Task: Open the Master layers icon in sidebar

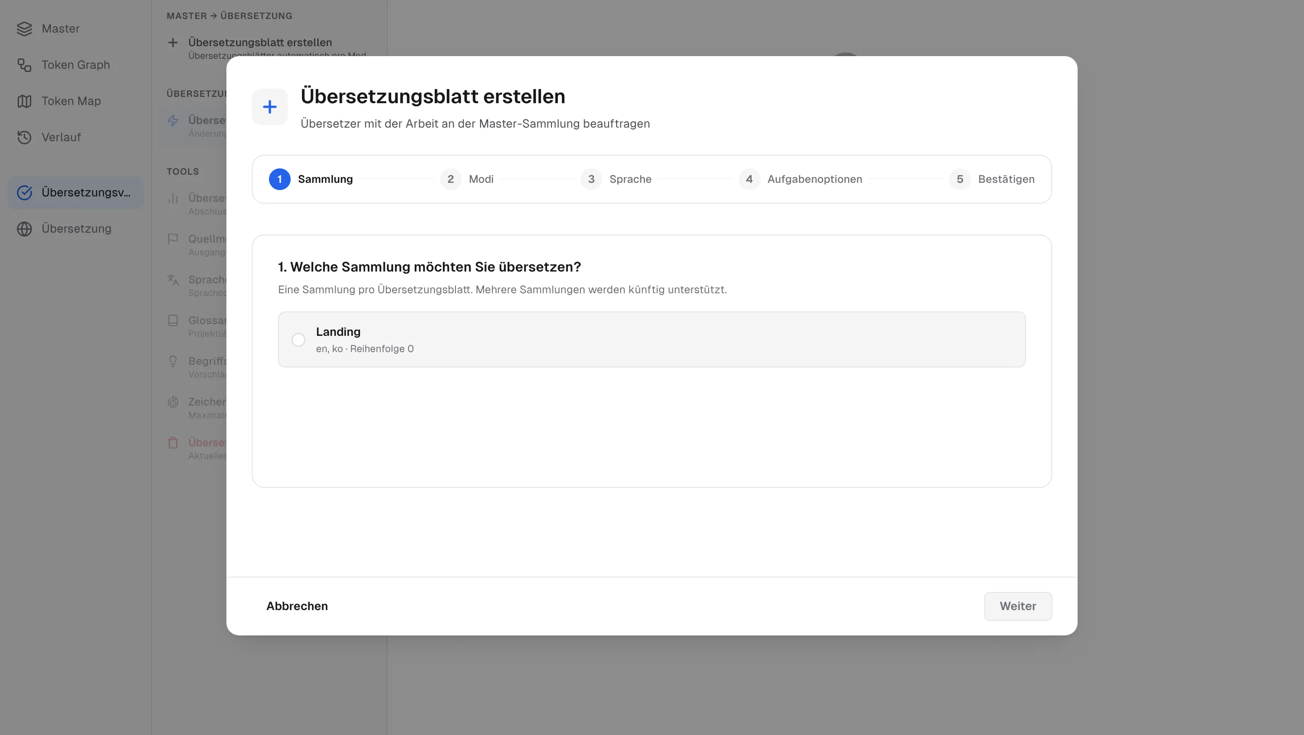Action: tap(24, 29)
